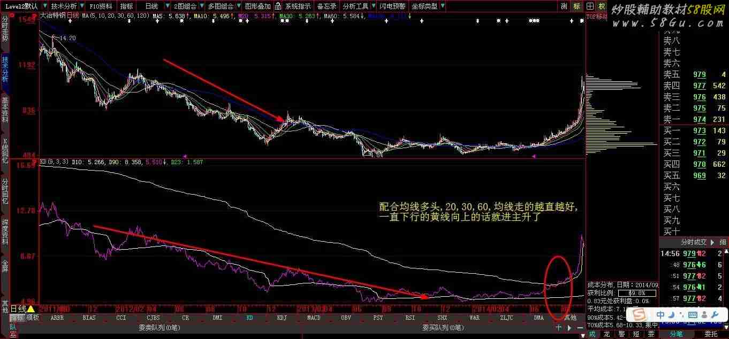
Task: Expand the 技术分析 dropdown arrow
Action: [x=81, y=6]
